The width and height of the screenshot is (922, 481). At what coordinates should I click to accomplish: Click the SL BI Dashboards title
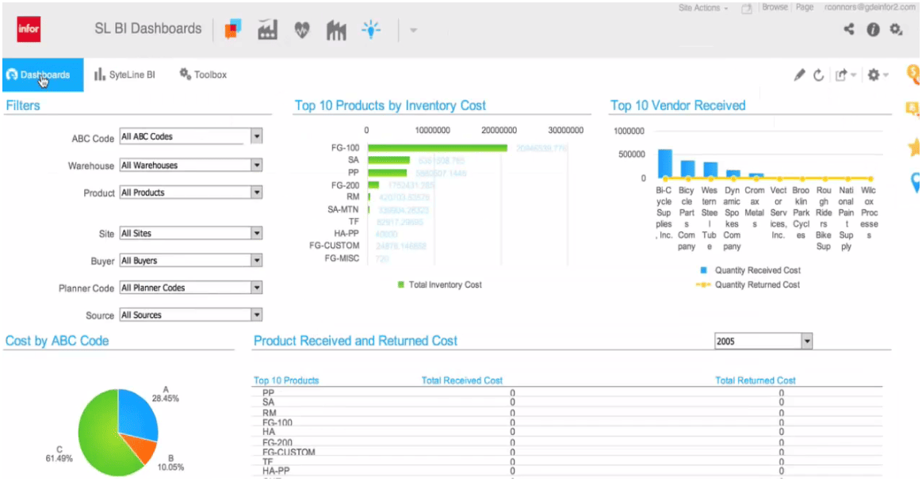(x=147, y=29)
